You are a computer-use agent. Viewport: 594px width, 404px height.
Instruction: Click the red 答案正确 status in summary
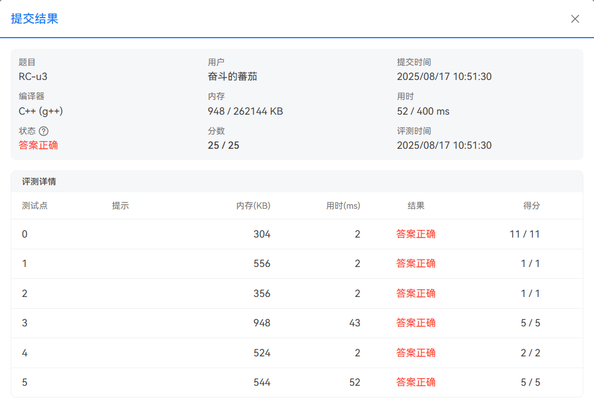pos(38,145)
